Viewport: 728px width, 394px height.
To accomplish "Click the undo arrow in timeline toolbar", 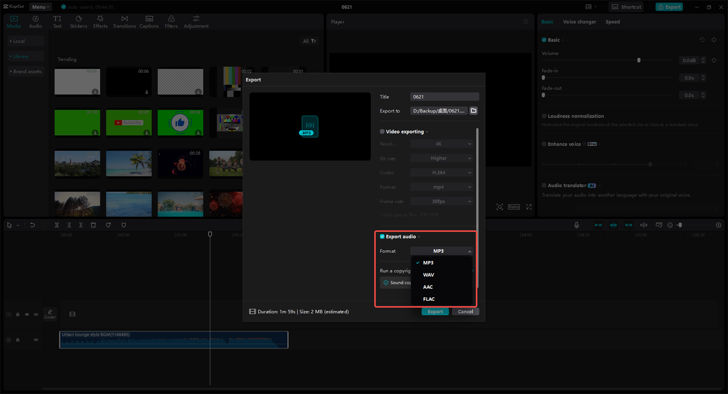I will [x=32, y=225].
